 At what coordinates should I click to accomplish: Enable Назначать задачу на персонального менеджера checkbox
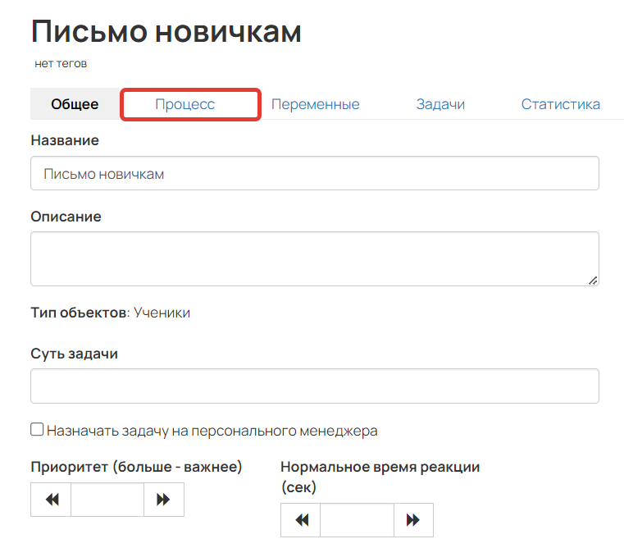pos(37,429)
